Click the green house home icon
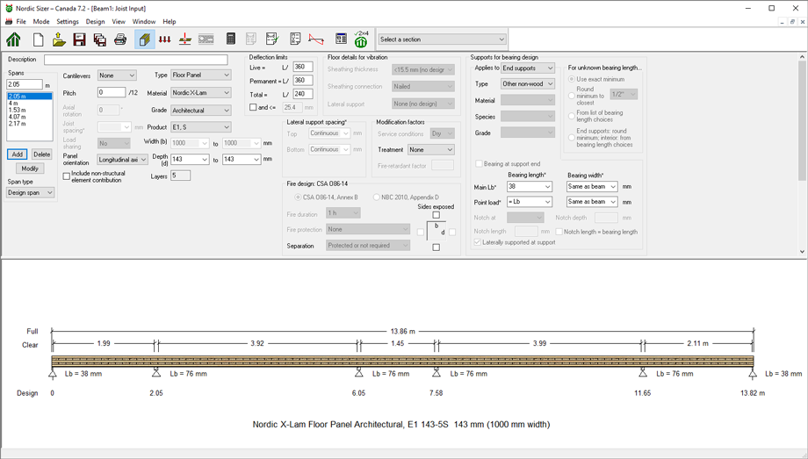 14,39
